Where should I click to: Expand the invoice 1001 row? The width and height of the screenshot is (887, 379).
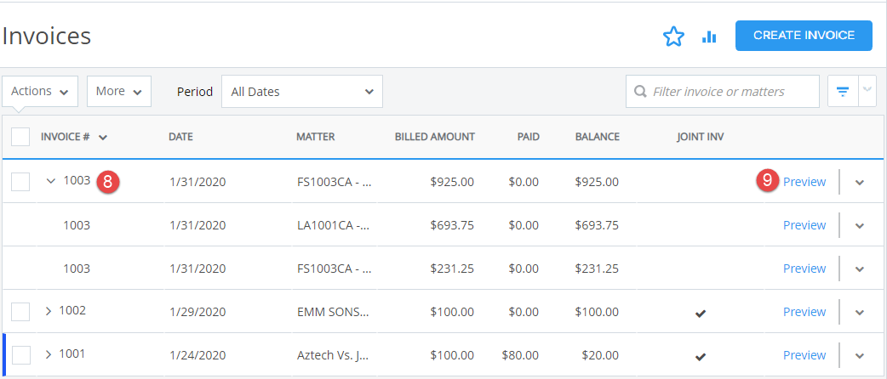coord(48,354)
